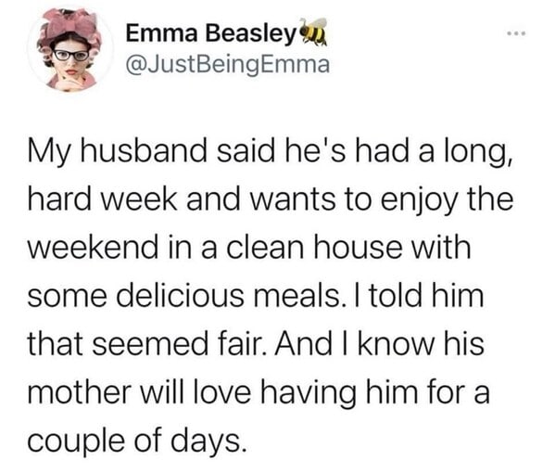The height and width of the screenshot is (473, 555).
Task: Click the word 'weekend' in the tweet
Action: click(x=93, y=247)
